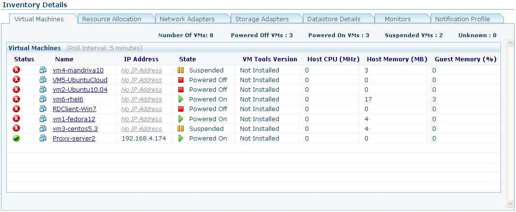Switch to the Resource Allocation tab
The width and height of the screenshot is (516, 212).
click(x=112, y=19)
